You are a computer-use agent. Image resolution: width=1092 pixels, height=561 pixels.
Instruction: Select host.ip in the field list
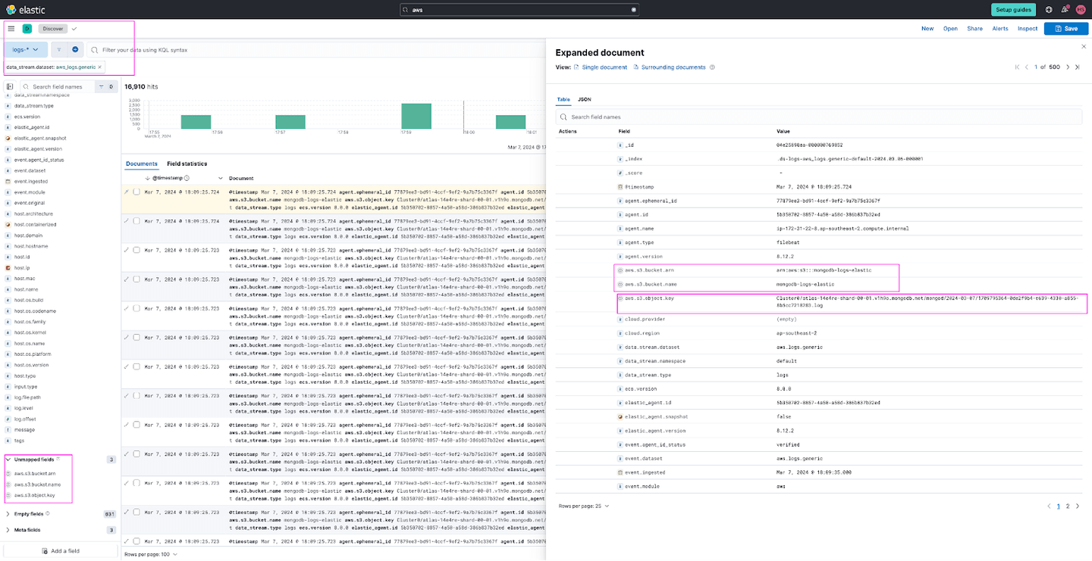pos(21,268)
